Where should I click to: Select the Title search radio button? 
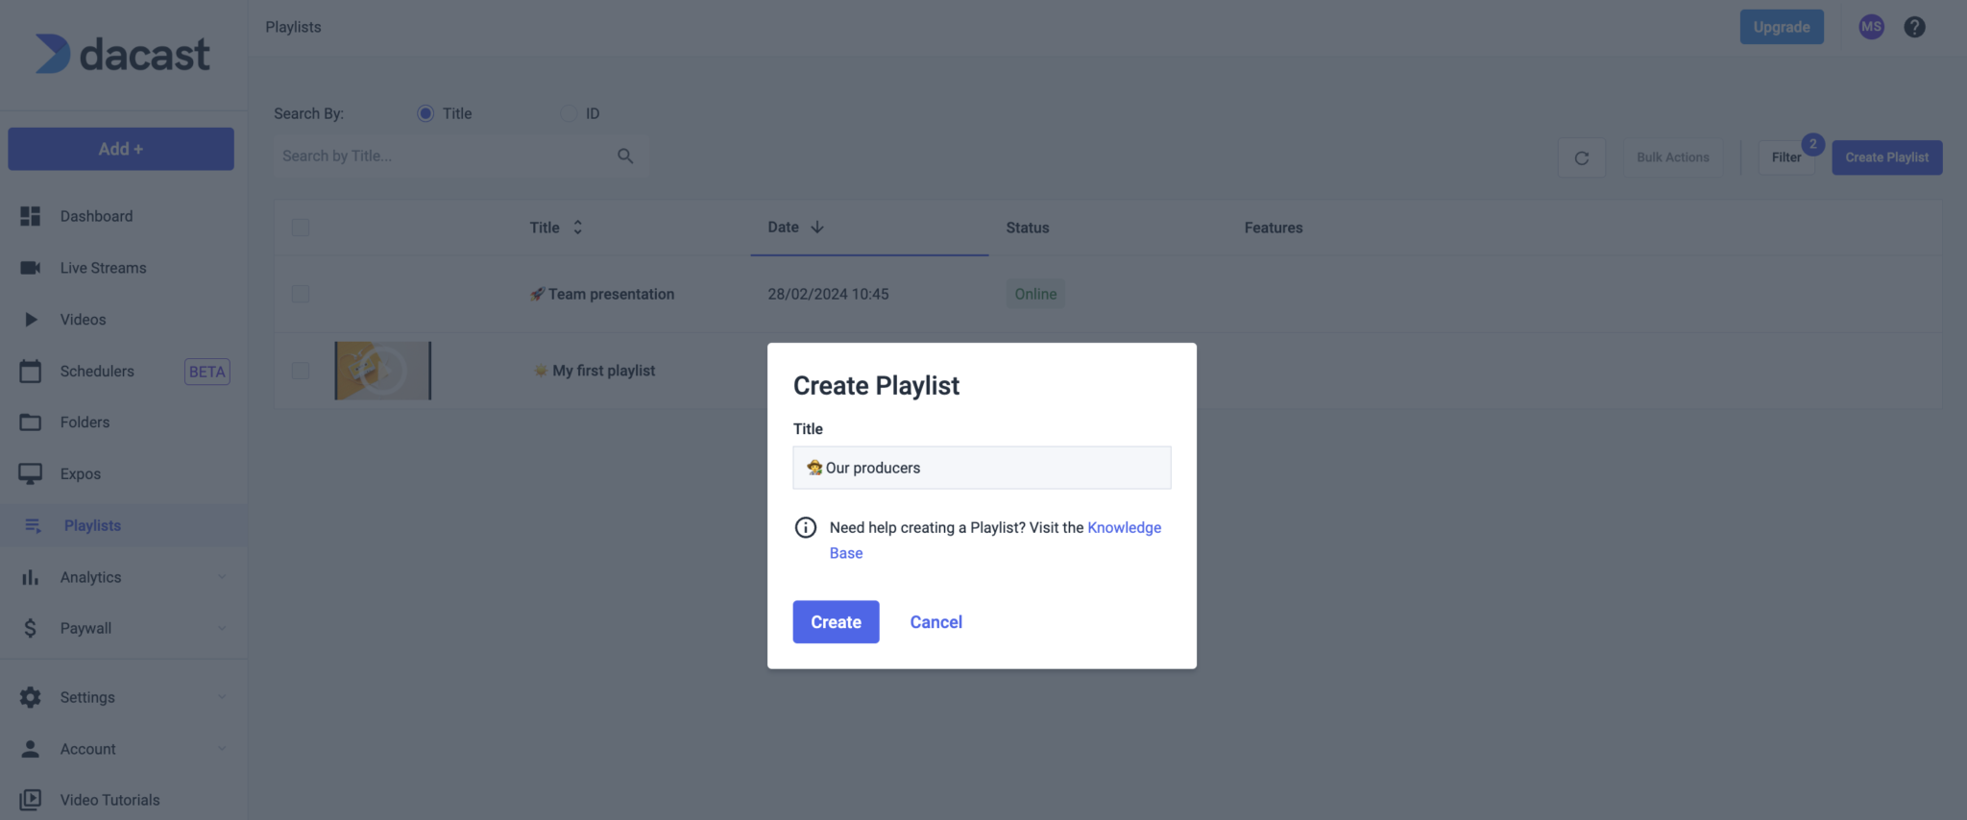[425, 113]
